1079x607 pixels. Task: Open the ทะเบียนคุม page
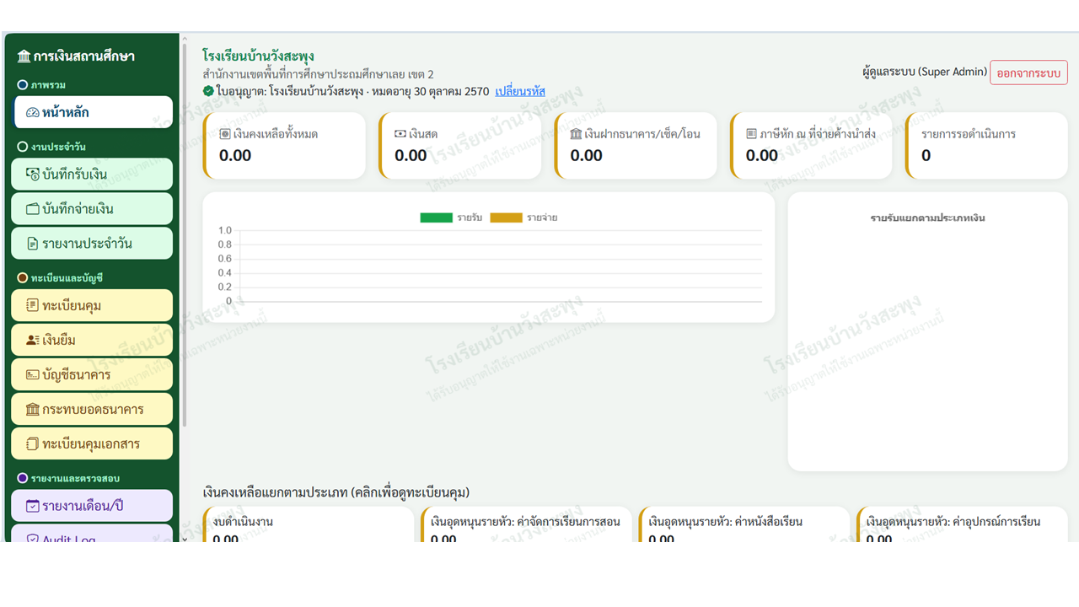tap(92, 305)
